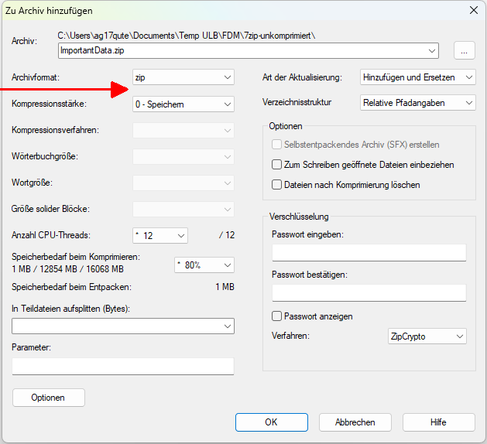Open the archive filename history dropdown arrow
The width and height of the screenshot is (487, 444).
coord(432,51)
